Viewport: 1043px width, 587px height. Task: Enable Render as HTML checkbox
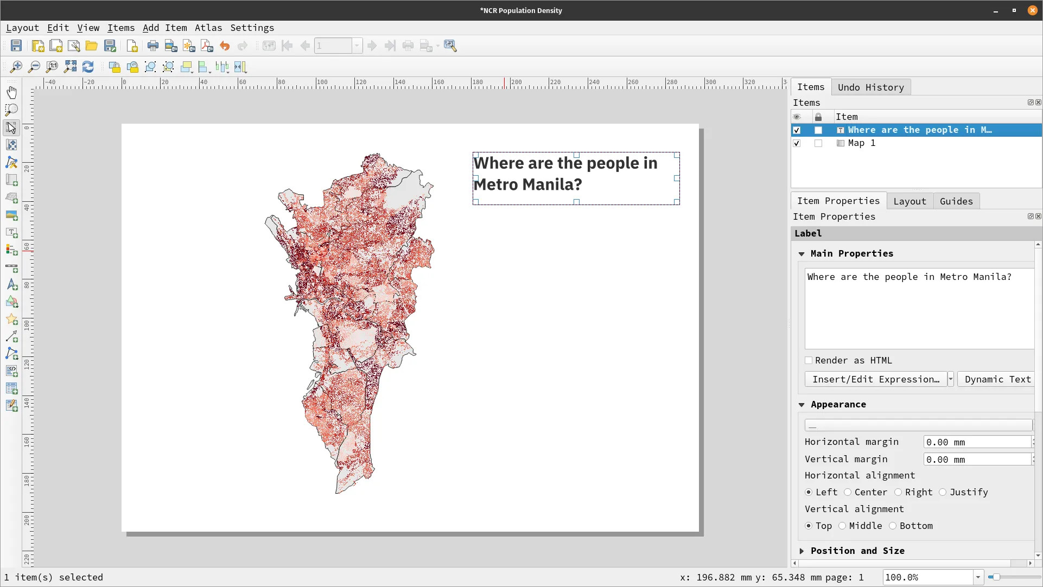tap(808, 360)
